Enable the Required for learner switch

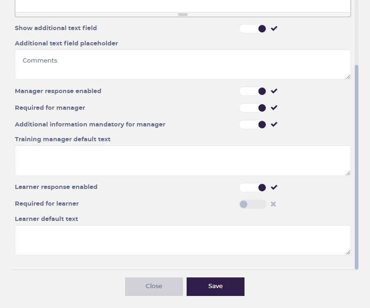(x=253, y=204)
